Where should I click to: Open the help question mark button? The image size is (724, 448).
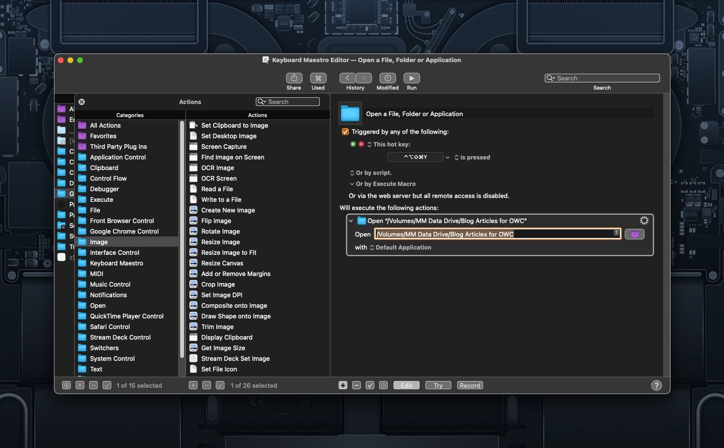point(656,385)
